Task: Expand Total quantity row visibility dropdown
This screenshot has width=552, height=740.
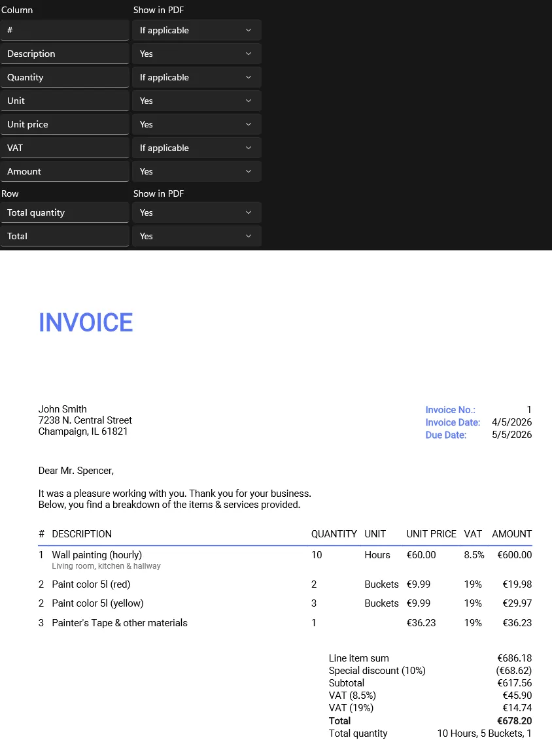Action: [x=196, y=212]
